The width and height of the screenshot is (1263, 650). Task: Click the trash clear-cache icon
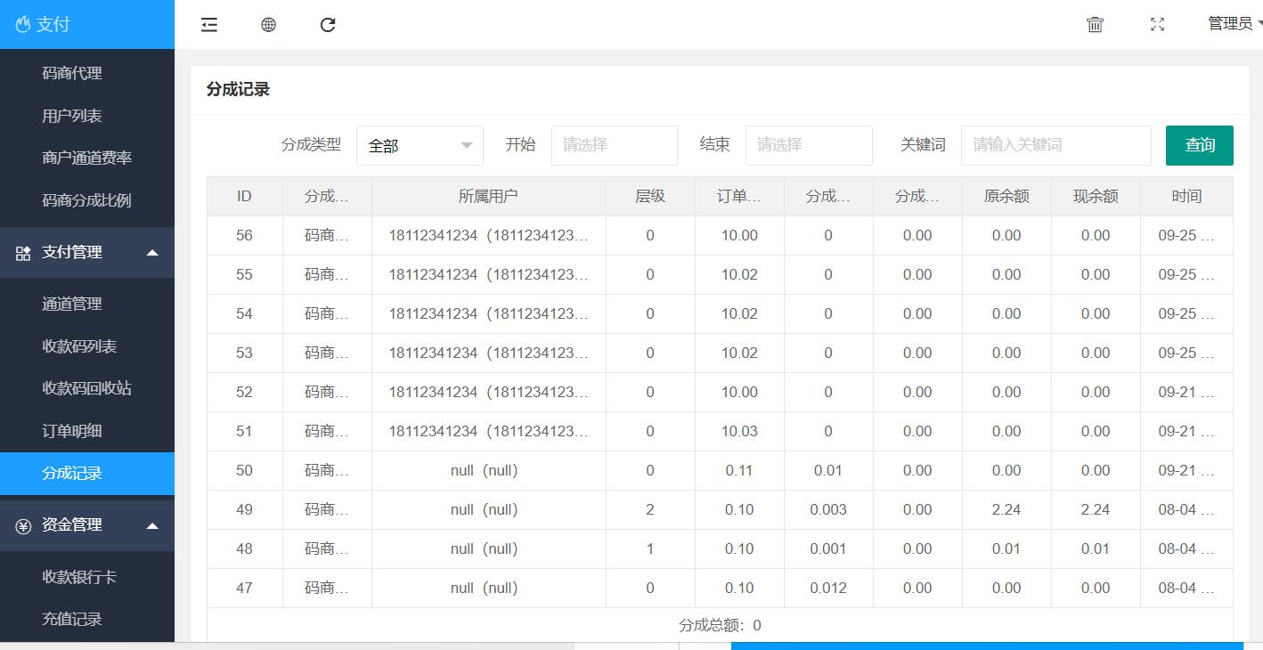pyautogui.click(x=1095, y=25)
